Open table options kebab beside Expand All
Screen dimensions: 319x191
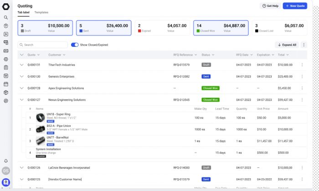tap(304, 45)
